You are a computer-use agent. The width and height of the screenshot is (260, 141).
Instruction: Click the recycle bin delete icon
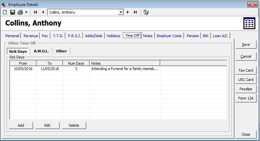[146, 12]
